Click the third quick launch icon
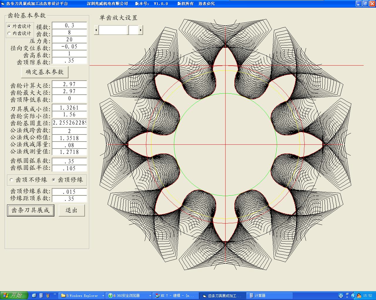Viewport: 376px width, 300px height. coord(48,296)
